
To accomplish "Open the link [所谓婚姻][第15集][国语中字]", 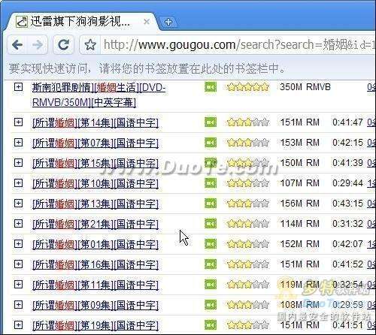I will point(96,164).
